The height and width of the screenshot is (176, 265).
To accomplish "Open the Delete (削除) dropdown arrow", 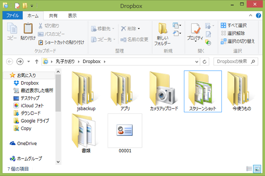I will [x=139, y=29].
